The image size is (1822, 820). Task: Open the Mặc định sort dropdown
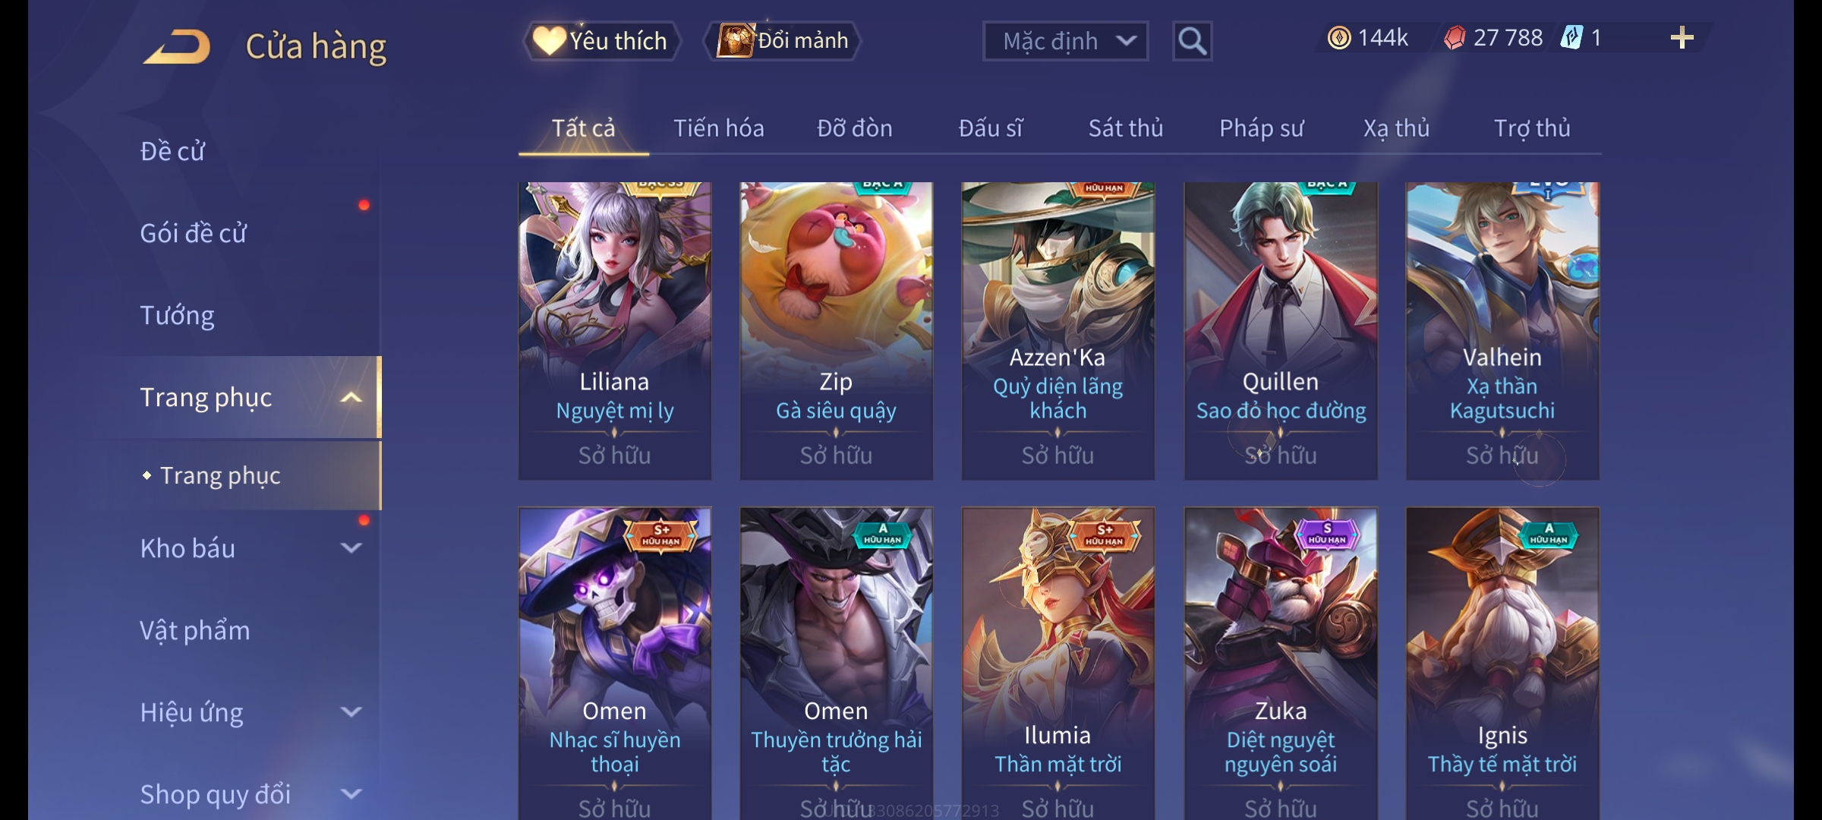tap(1065, 41)
